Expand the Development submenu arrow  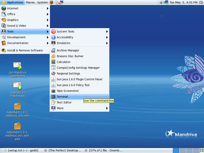tap(48, 37)
